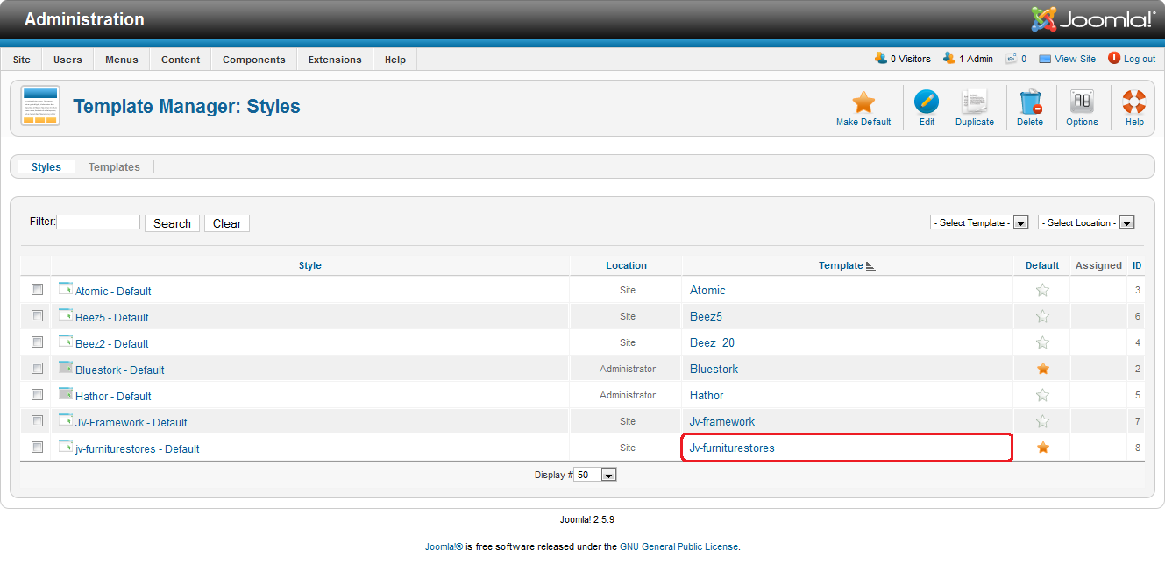Open the Users menu
This screenshot has height=571, width=1165.
click(x=67, y=60)
